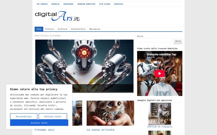Focus the Cerca search input field
The width and height of the screenshot is (217, 135).
tap(154, 40)
